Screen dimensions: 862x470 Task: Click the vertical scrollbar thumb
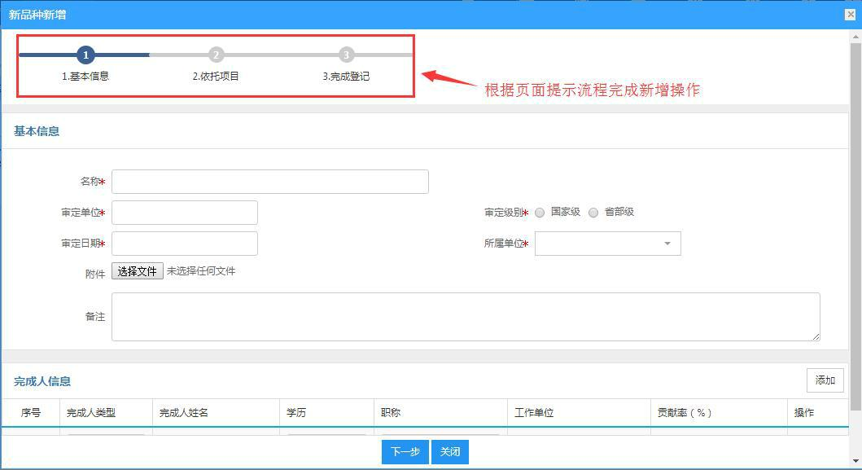855,226
